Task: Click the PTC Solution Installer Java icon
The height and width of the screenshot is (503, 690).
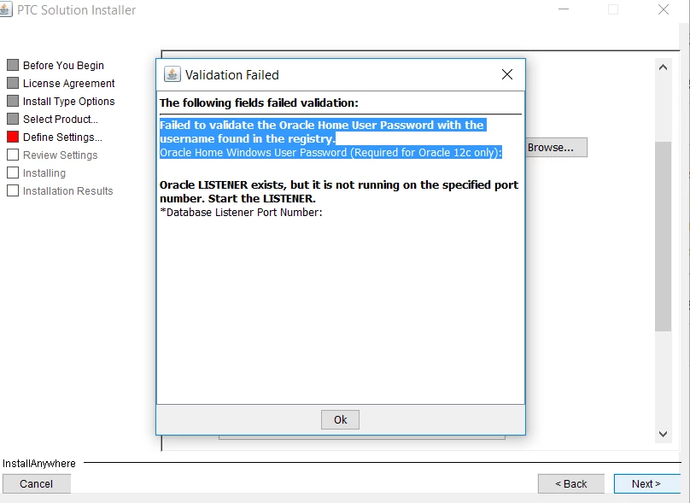Action: click(5, 9)
